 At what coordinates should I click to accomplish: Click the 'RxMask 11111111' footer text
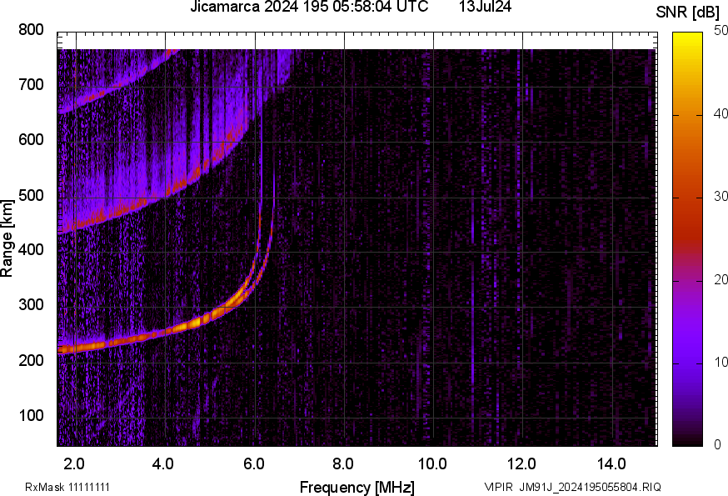coord(67,487)
